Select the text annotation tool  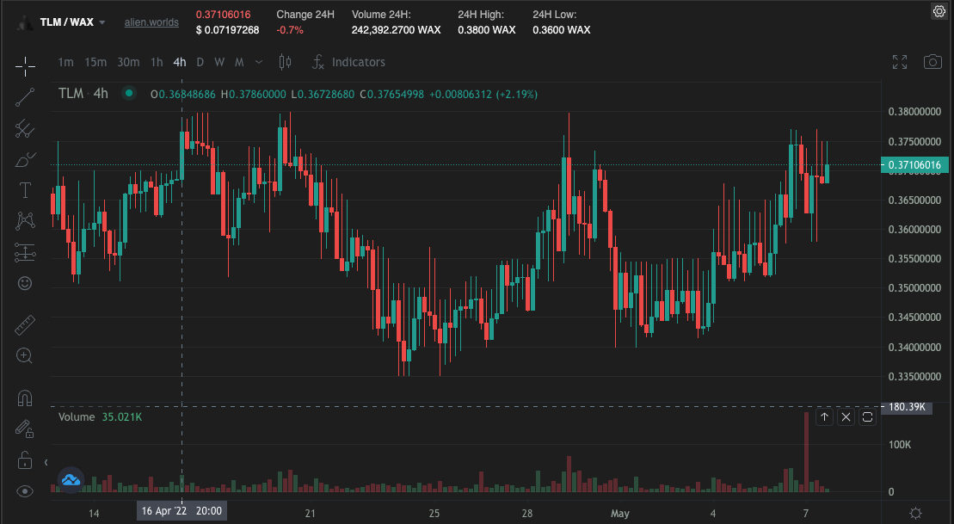coord(25,190)
